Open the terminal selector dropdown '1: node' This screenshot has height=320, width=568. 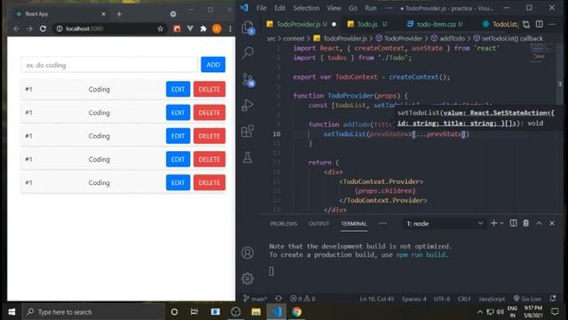[445, 223]
